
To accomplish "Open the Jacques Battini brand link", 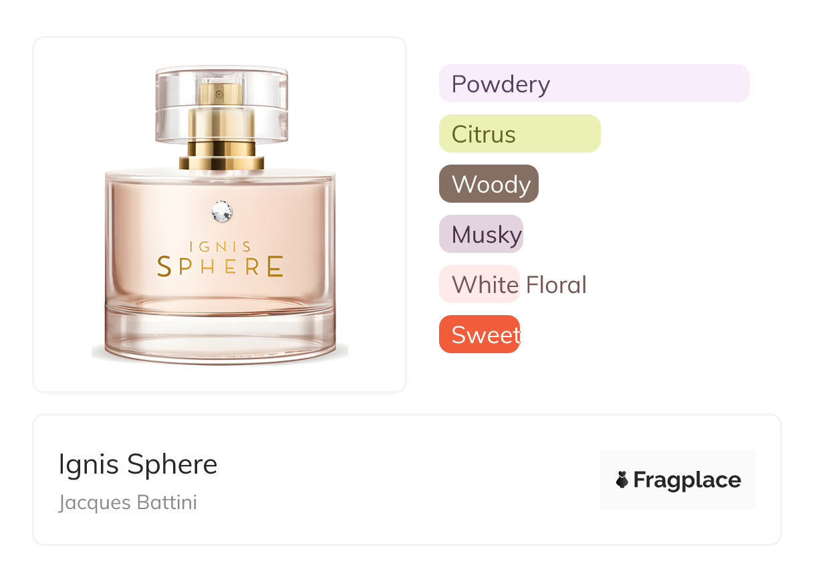I will 128,502.
